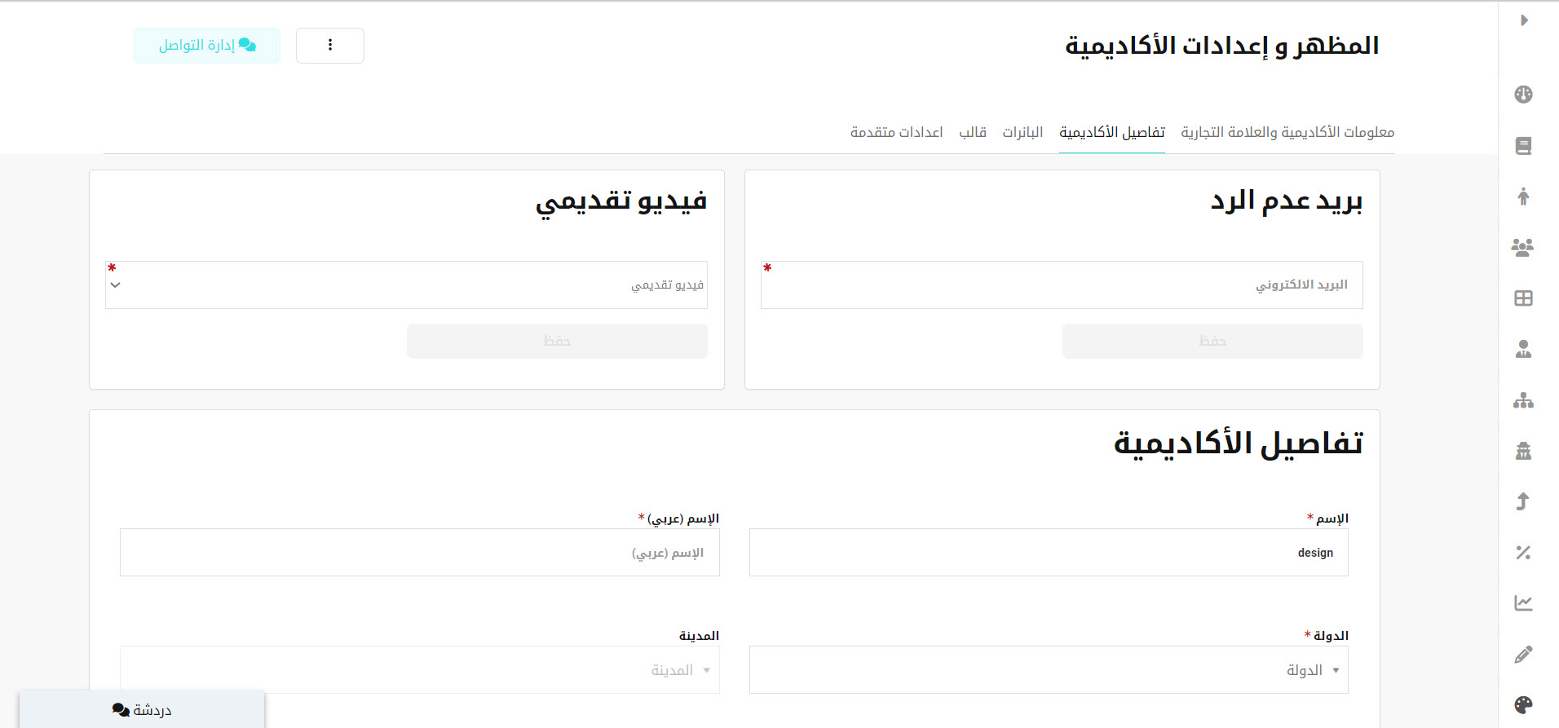Click the pencil edit icon in sidebar
This screenshot has width=1559, height=728.
1523,655
